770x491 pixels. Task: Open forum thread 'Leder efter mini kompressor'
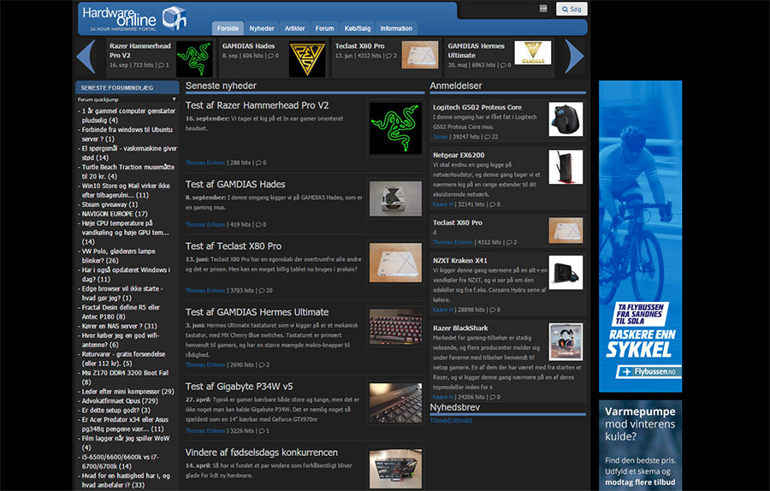pyautogui.click(x=127, y=391)
